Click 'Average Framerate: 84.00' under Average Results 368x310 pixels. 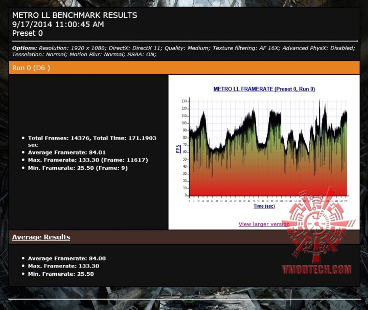click(x=66, y=258)
